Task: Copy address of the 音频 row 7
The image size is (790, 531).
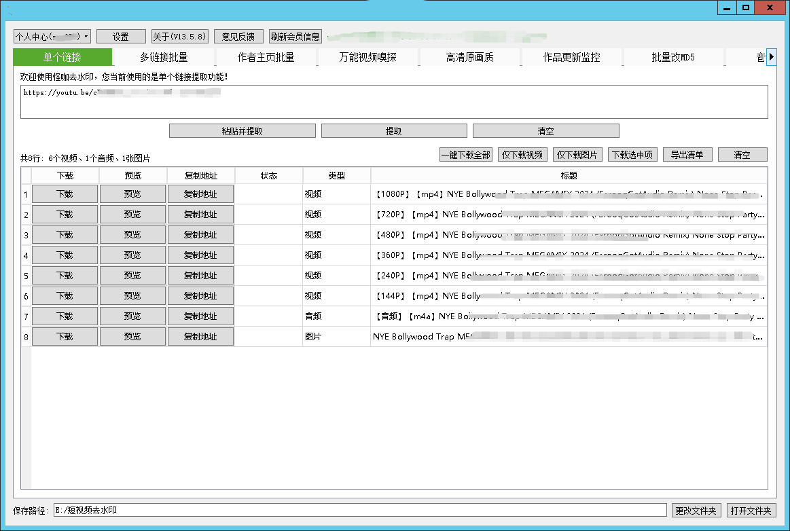Action: click(x=200, y=316)
